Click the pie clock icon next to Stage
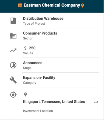This screenshot has height=120, width=104. [13, 65]
